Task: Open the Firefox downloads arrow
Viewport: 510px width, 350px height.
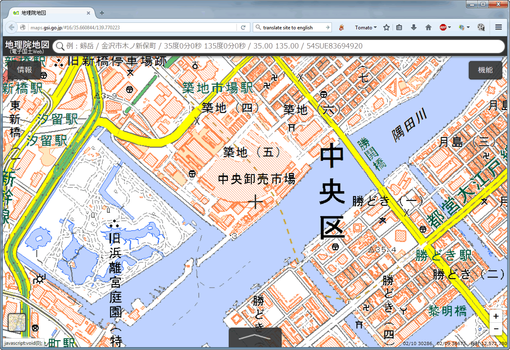Action: tap(414, 27)
